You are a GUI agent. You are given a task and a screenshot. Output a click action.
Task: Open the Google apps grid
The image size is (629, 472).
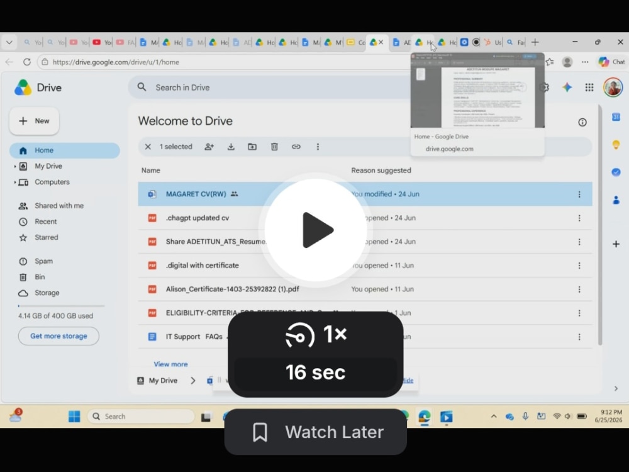(x=589, y=87)
